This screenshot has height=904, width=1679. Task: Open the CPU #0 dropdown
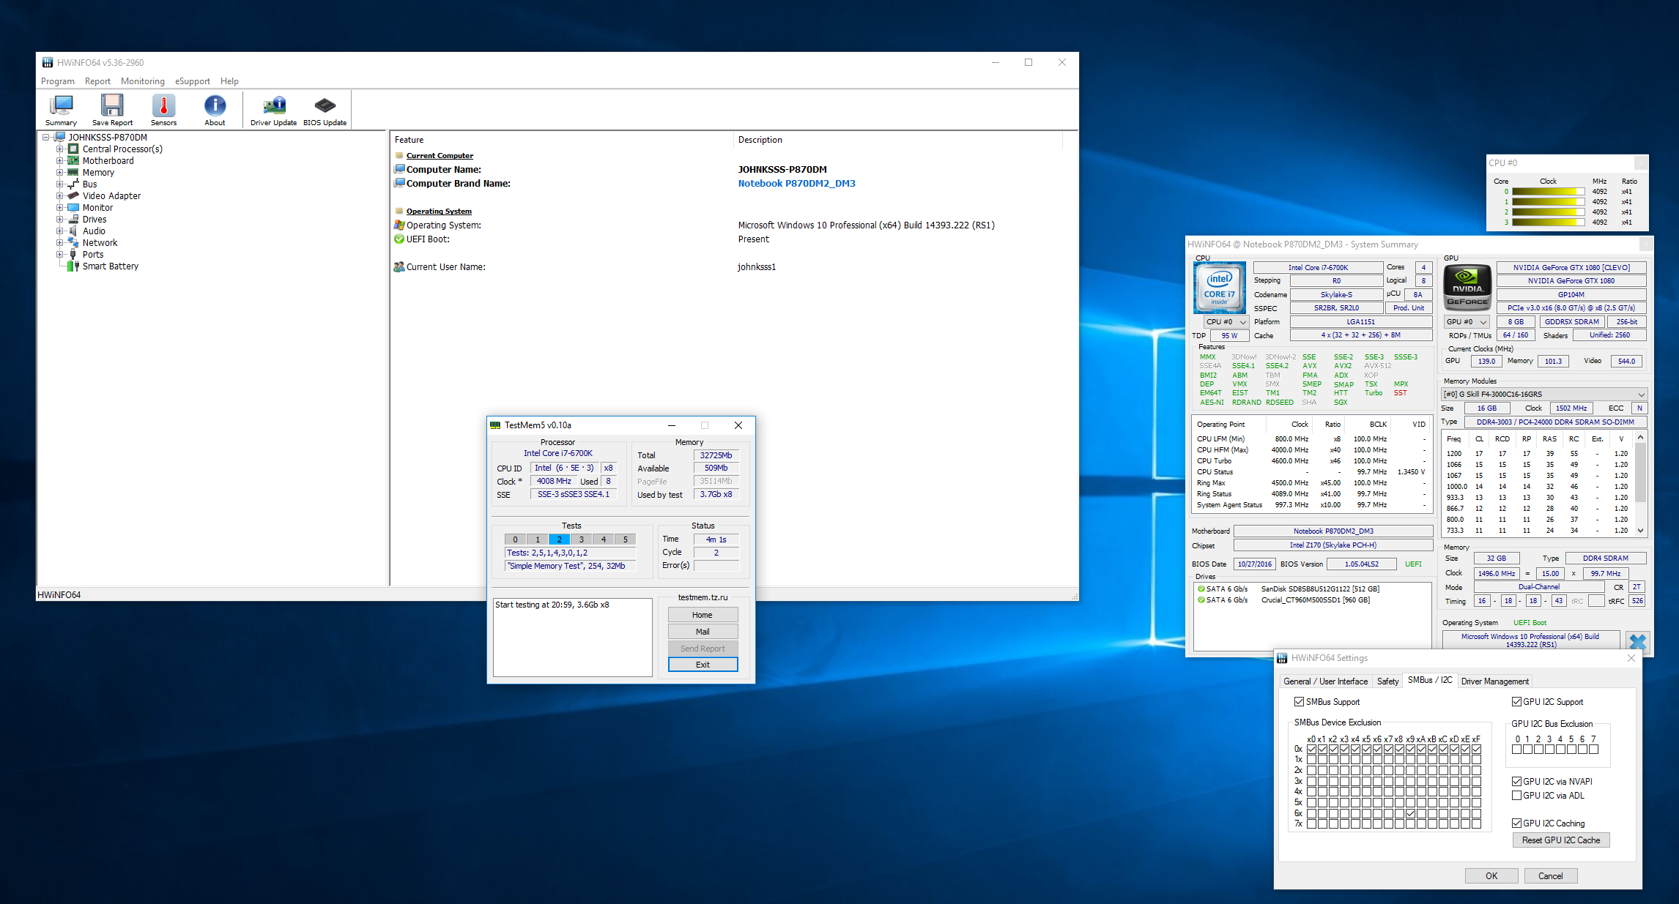pyautogui.click(x=1226, y=321)
